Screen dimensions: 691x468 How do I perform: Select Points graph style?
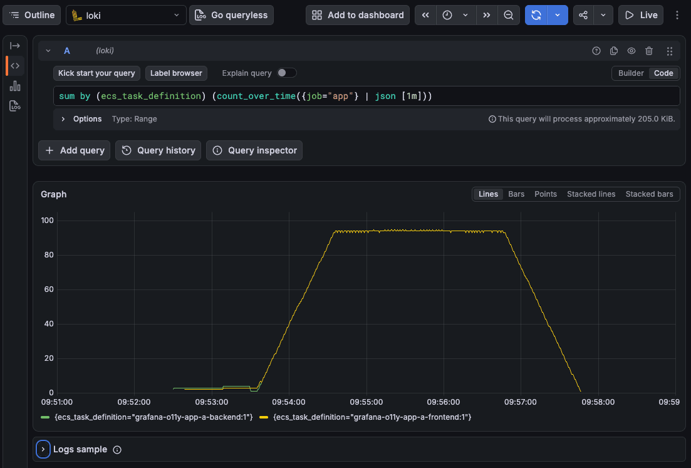(x=546, y=194)
